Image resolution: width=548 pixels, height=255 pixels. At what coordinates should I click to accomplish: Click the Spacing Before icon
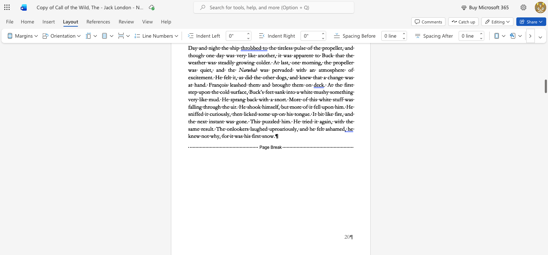click(337, 36)
